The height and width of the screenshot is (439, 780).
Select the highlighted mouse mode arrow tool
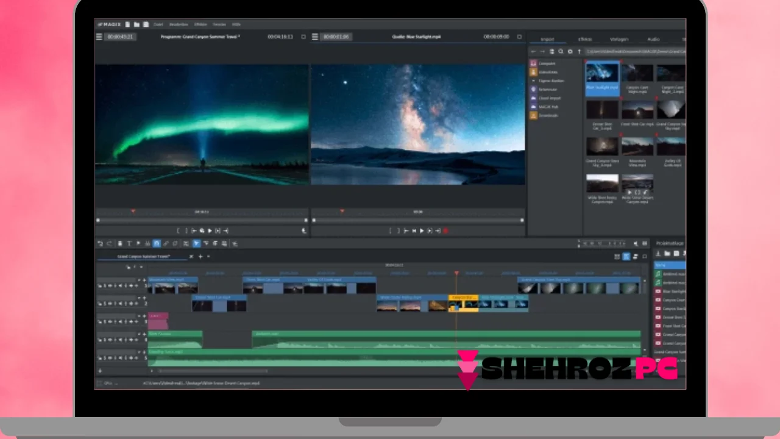click(196, 244)
